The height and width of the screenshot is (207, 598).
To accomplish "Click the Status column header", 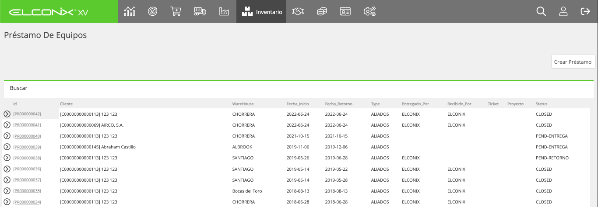I will click(x=542, y=104).
